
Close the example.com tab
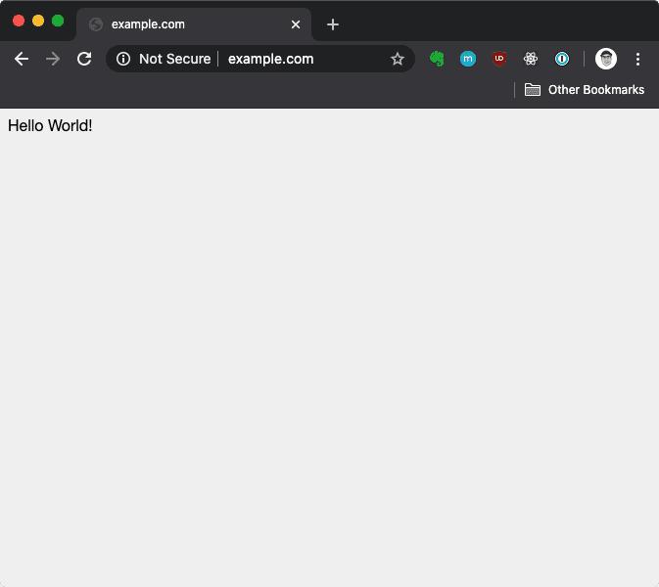tap(296, 24)
